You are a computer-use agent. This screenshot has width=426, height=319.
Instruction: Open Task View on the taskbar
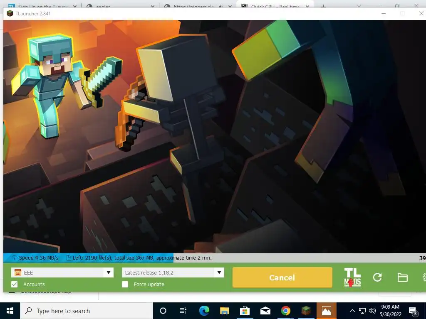(183, 311)
